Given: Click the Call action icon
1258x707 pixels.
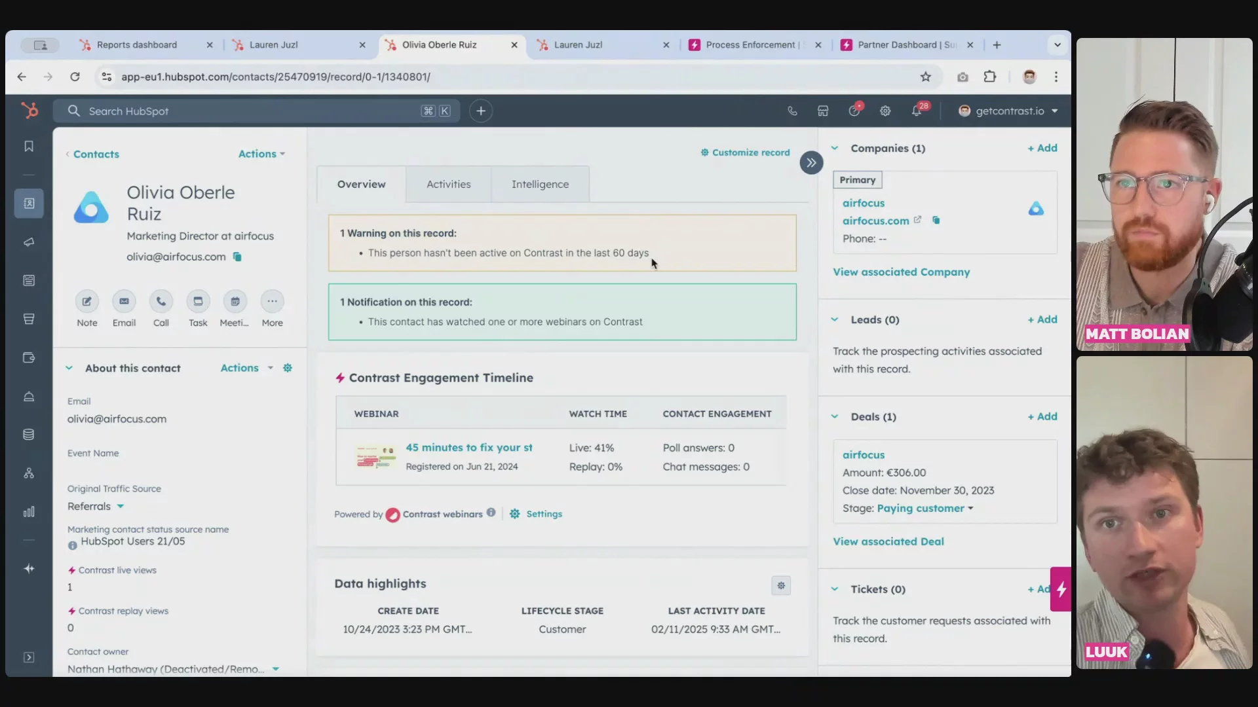Looking at the screenshot, I should pos(161,302).
